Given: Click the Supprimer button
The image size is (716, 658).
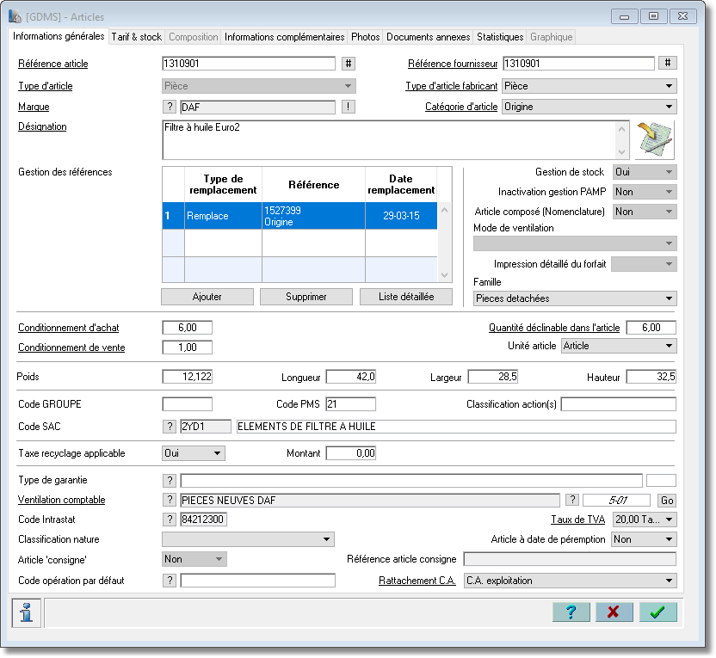Looking at the screenshot, I should (306, 297).
